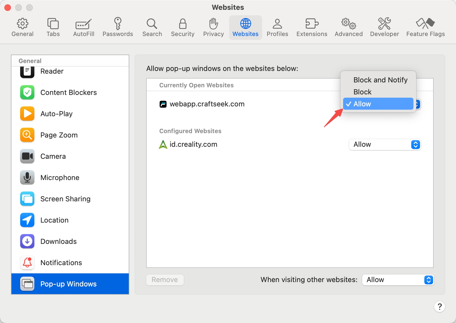Screen dimensions: 456x323
Task: Switch to the Privacy tab
Action: point(213,28)
